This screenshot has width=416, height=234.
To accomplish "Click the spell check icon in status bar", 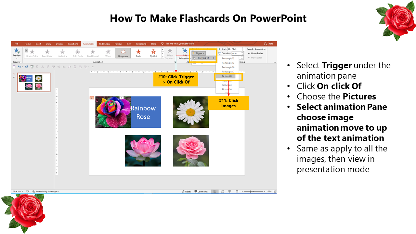I will click(28, 191).
